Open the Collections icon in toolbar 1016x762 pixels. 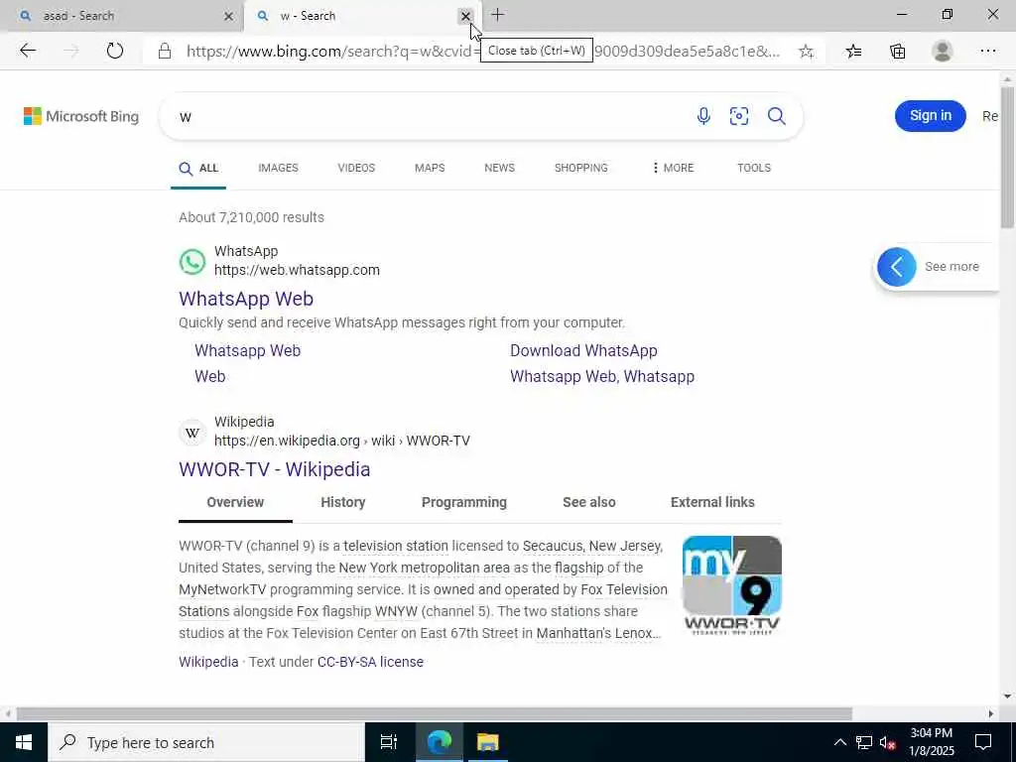coord(897,52)
